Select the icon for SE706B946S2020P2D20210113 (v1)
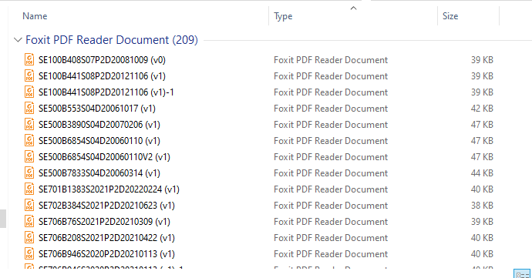532x278 pixels. [29, 253]
